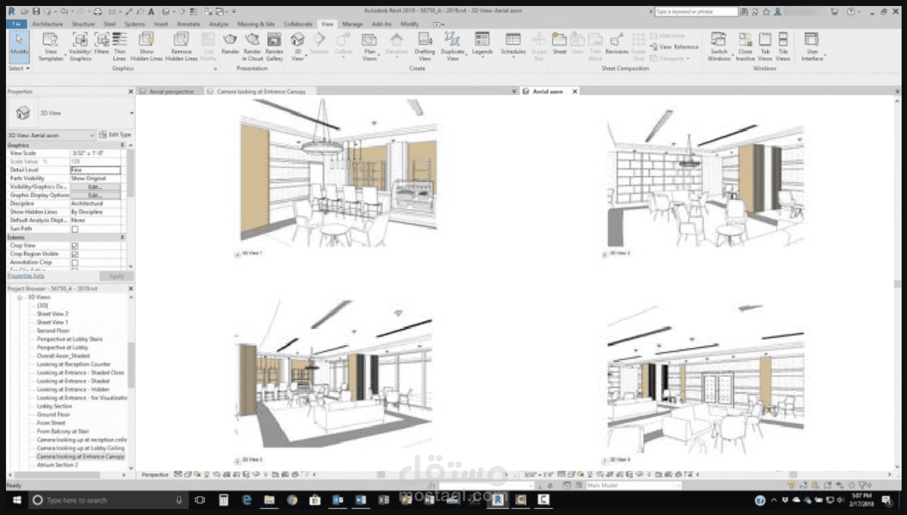Open Visibility/Graphics overrides tool

click(x=80, y=46)
